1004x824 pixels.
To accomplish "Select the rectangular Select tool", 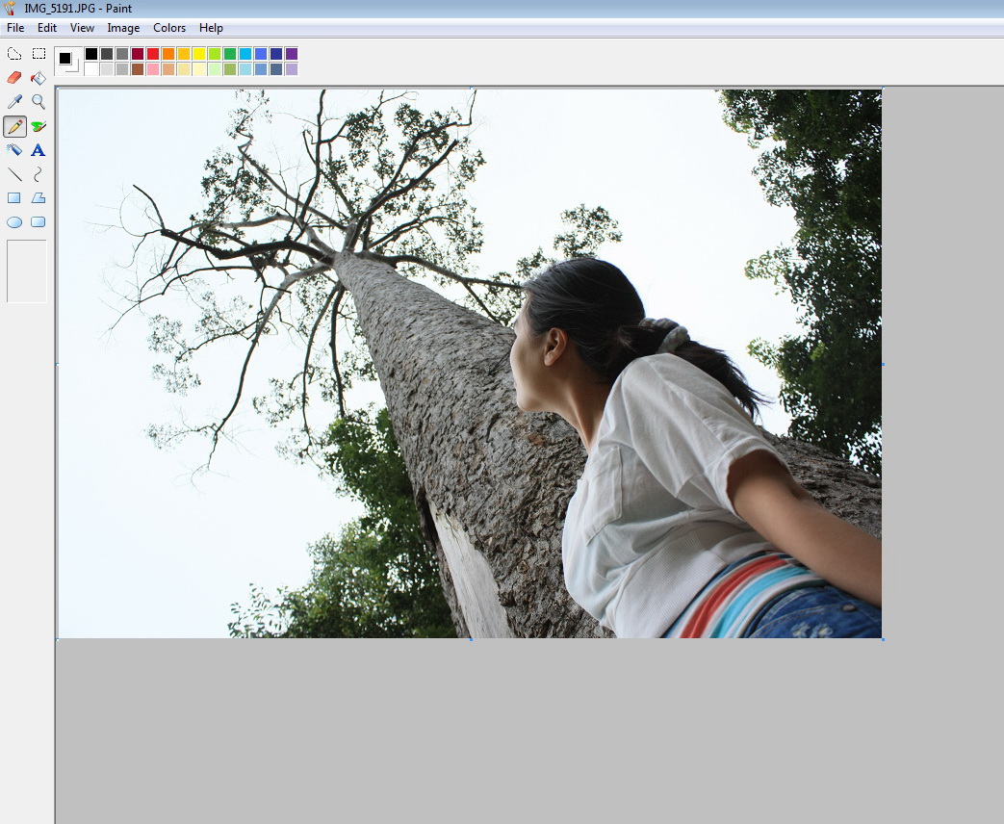I will pyautogui.click(x=39, y=54).
